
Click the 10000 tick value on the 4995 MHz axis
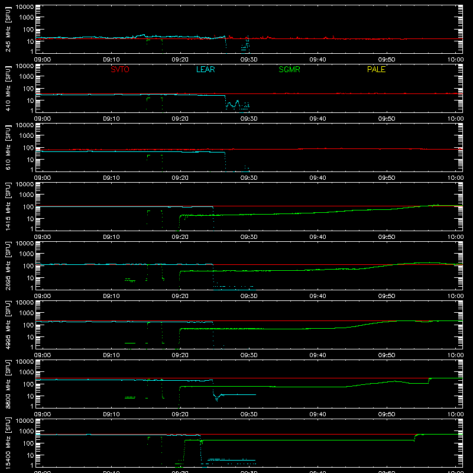coord(25,303)
